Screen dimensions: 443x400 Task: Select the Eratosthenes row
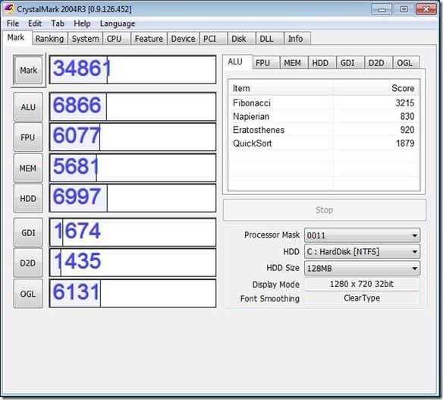click(x=324, y=130)
